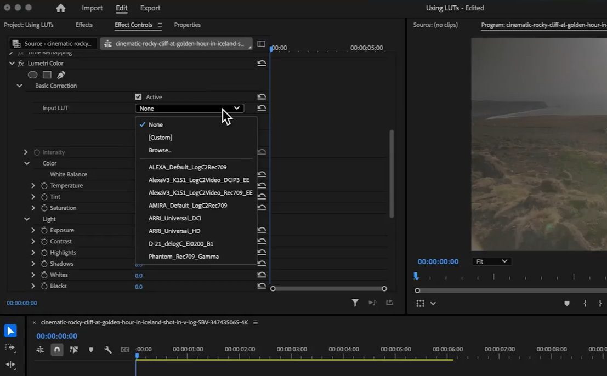The height and width of the screenshot is (376, 607).
Task: Select the Ripple Edit tool
Action: [x=10, y=364]
